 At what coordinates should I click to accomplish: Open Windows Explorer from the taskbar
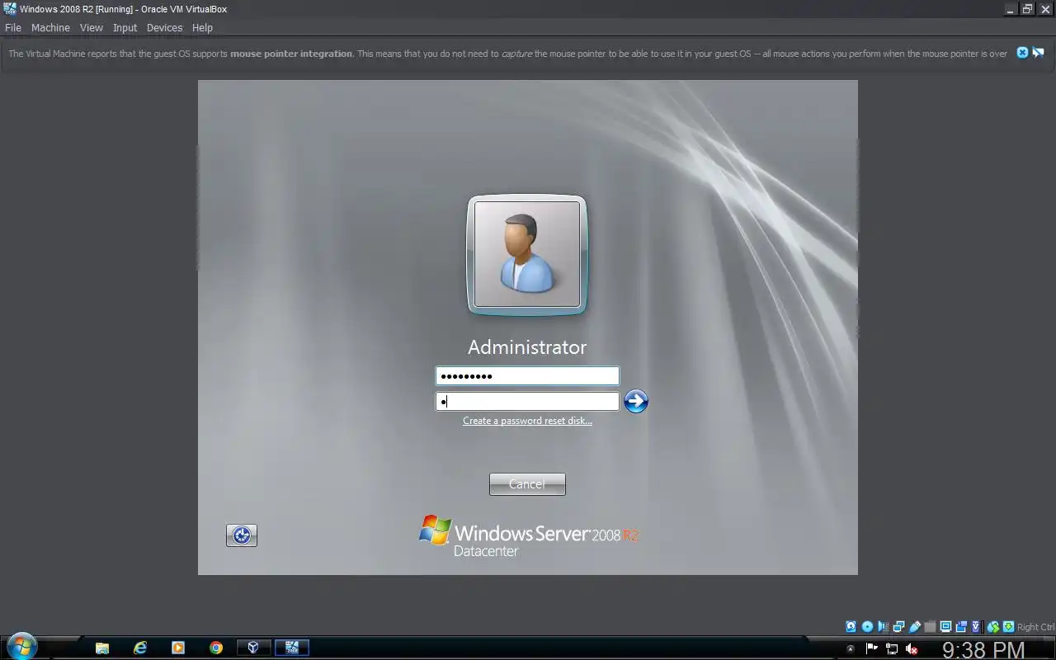pos(102,648)
